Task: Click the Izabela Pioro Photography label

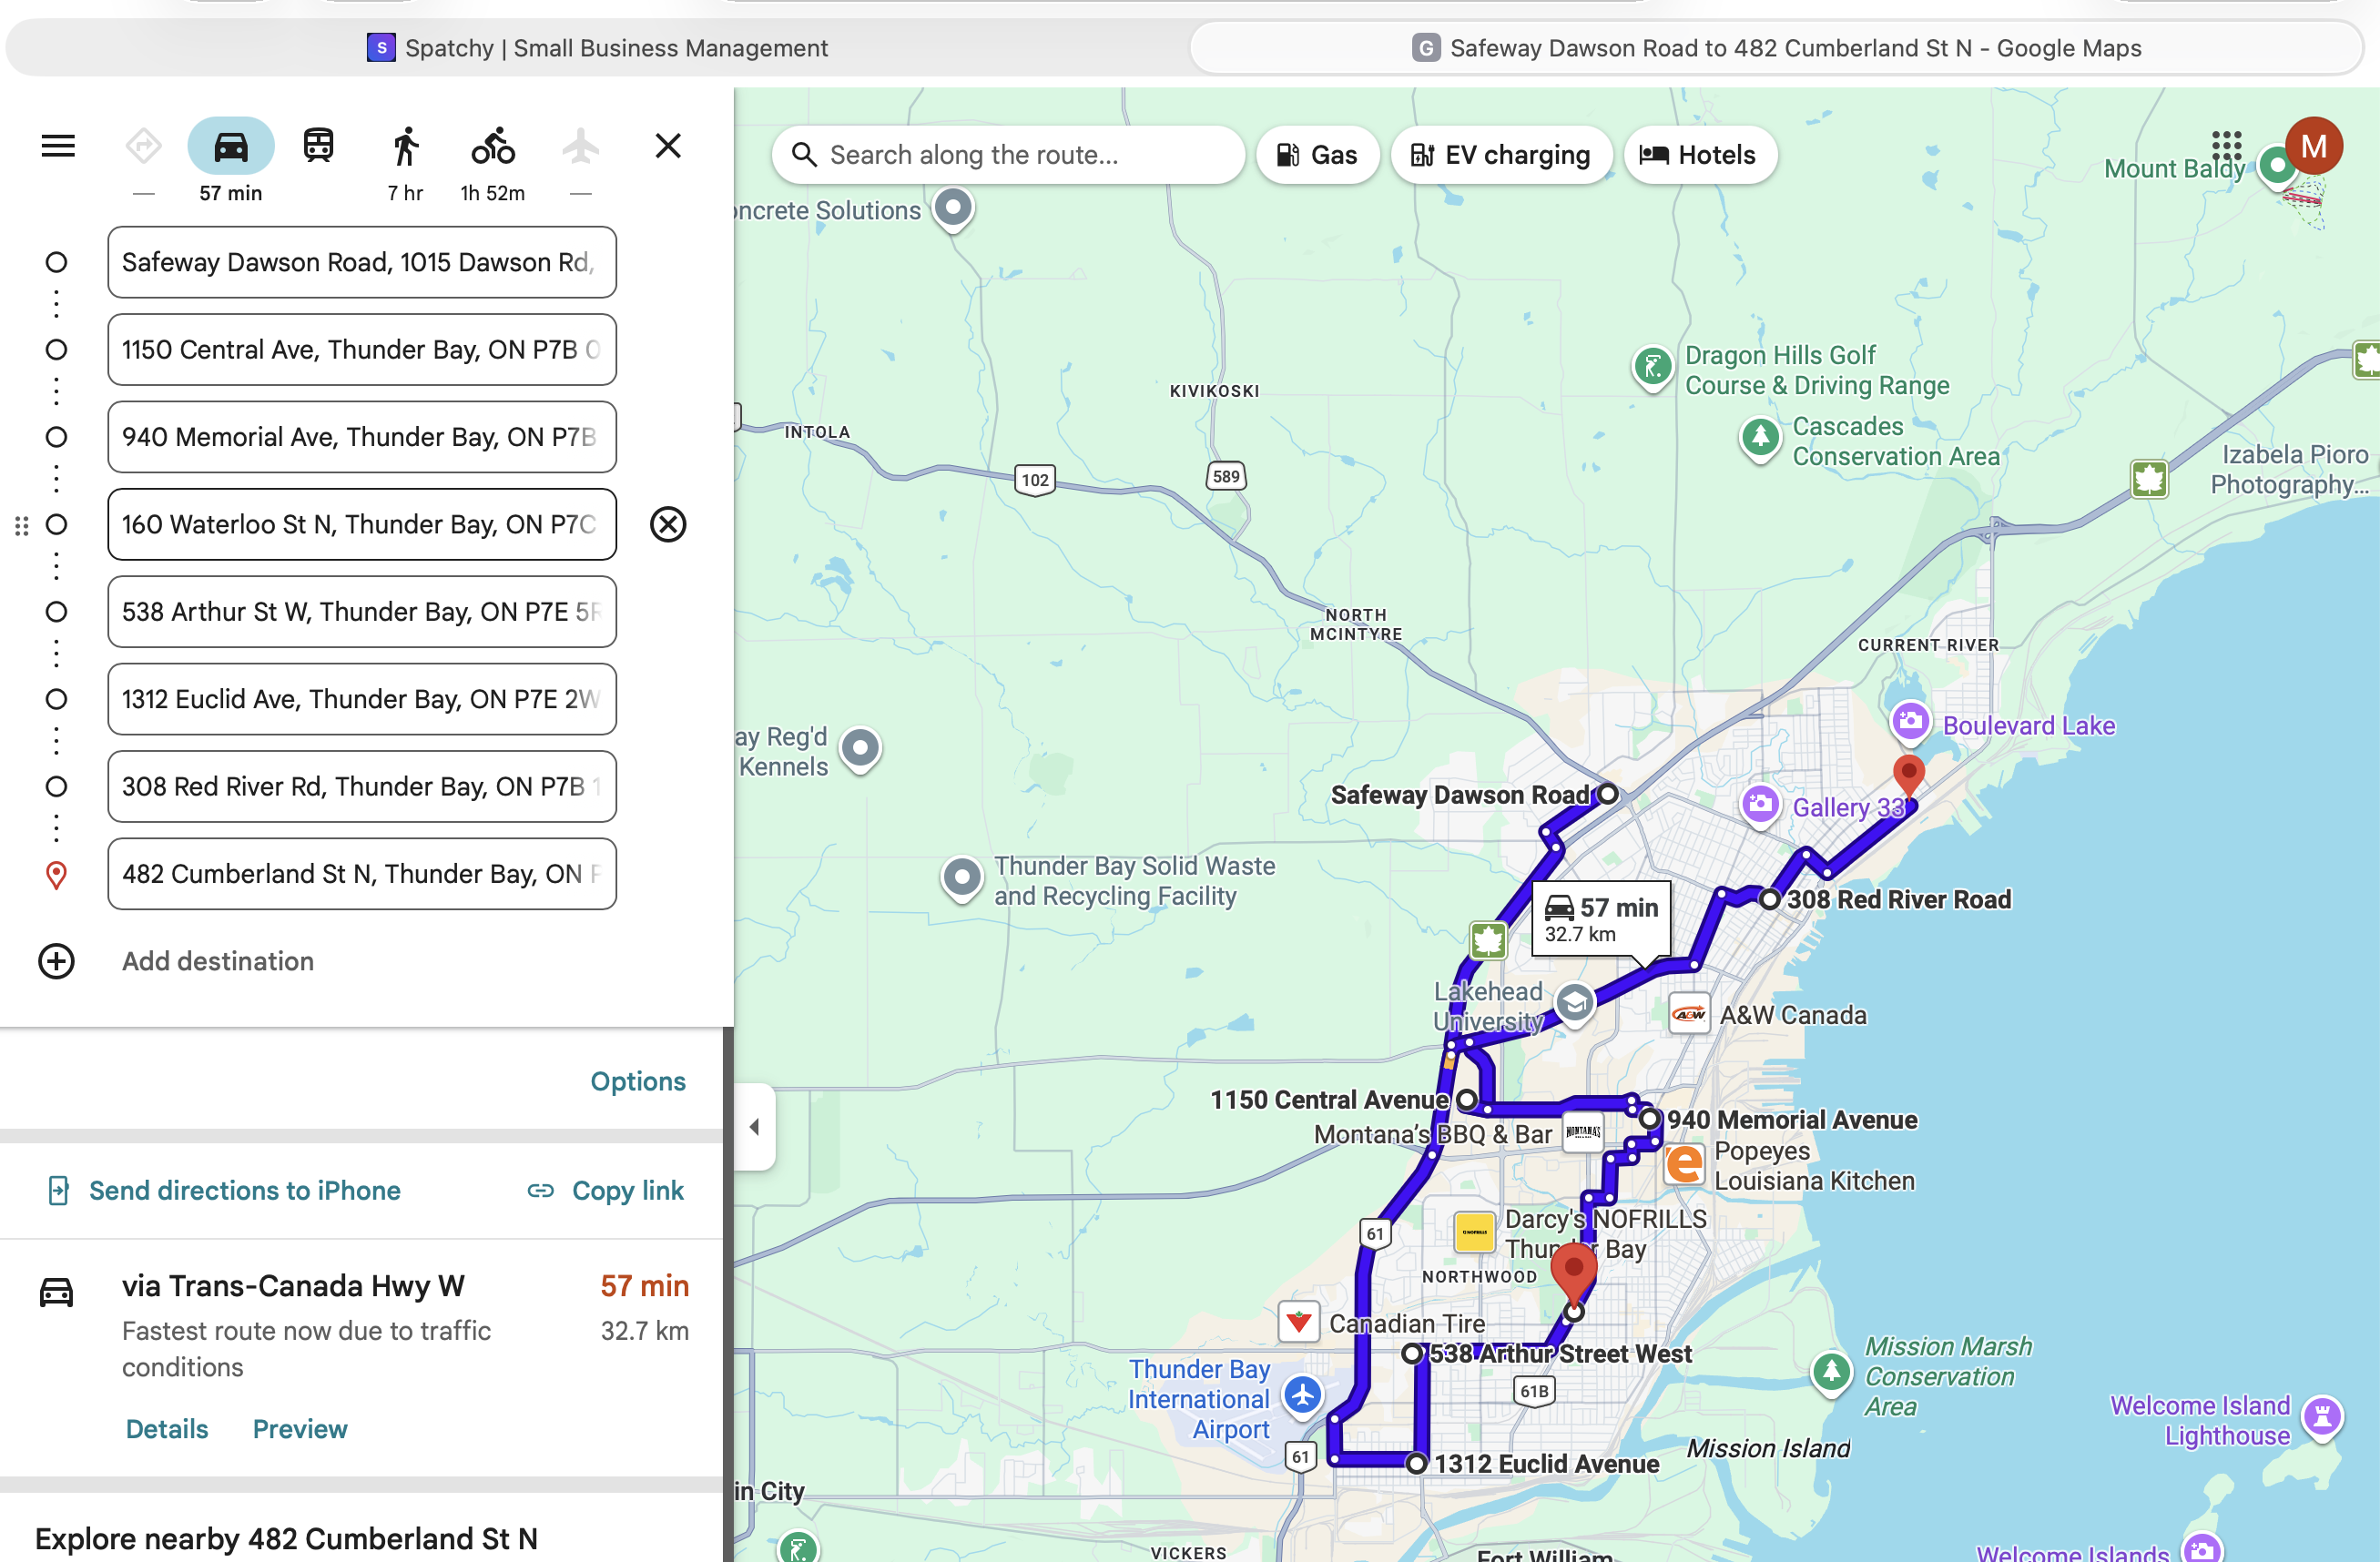Action: click(2289, 470)
